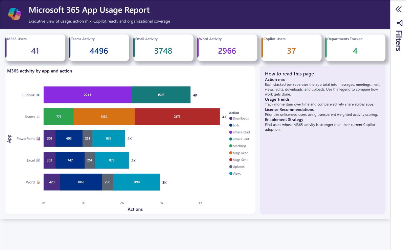Click Outlook's teal 1505 bar segment

tap(161, 95)
